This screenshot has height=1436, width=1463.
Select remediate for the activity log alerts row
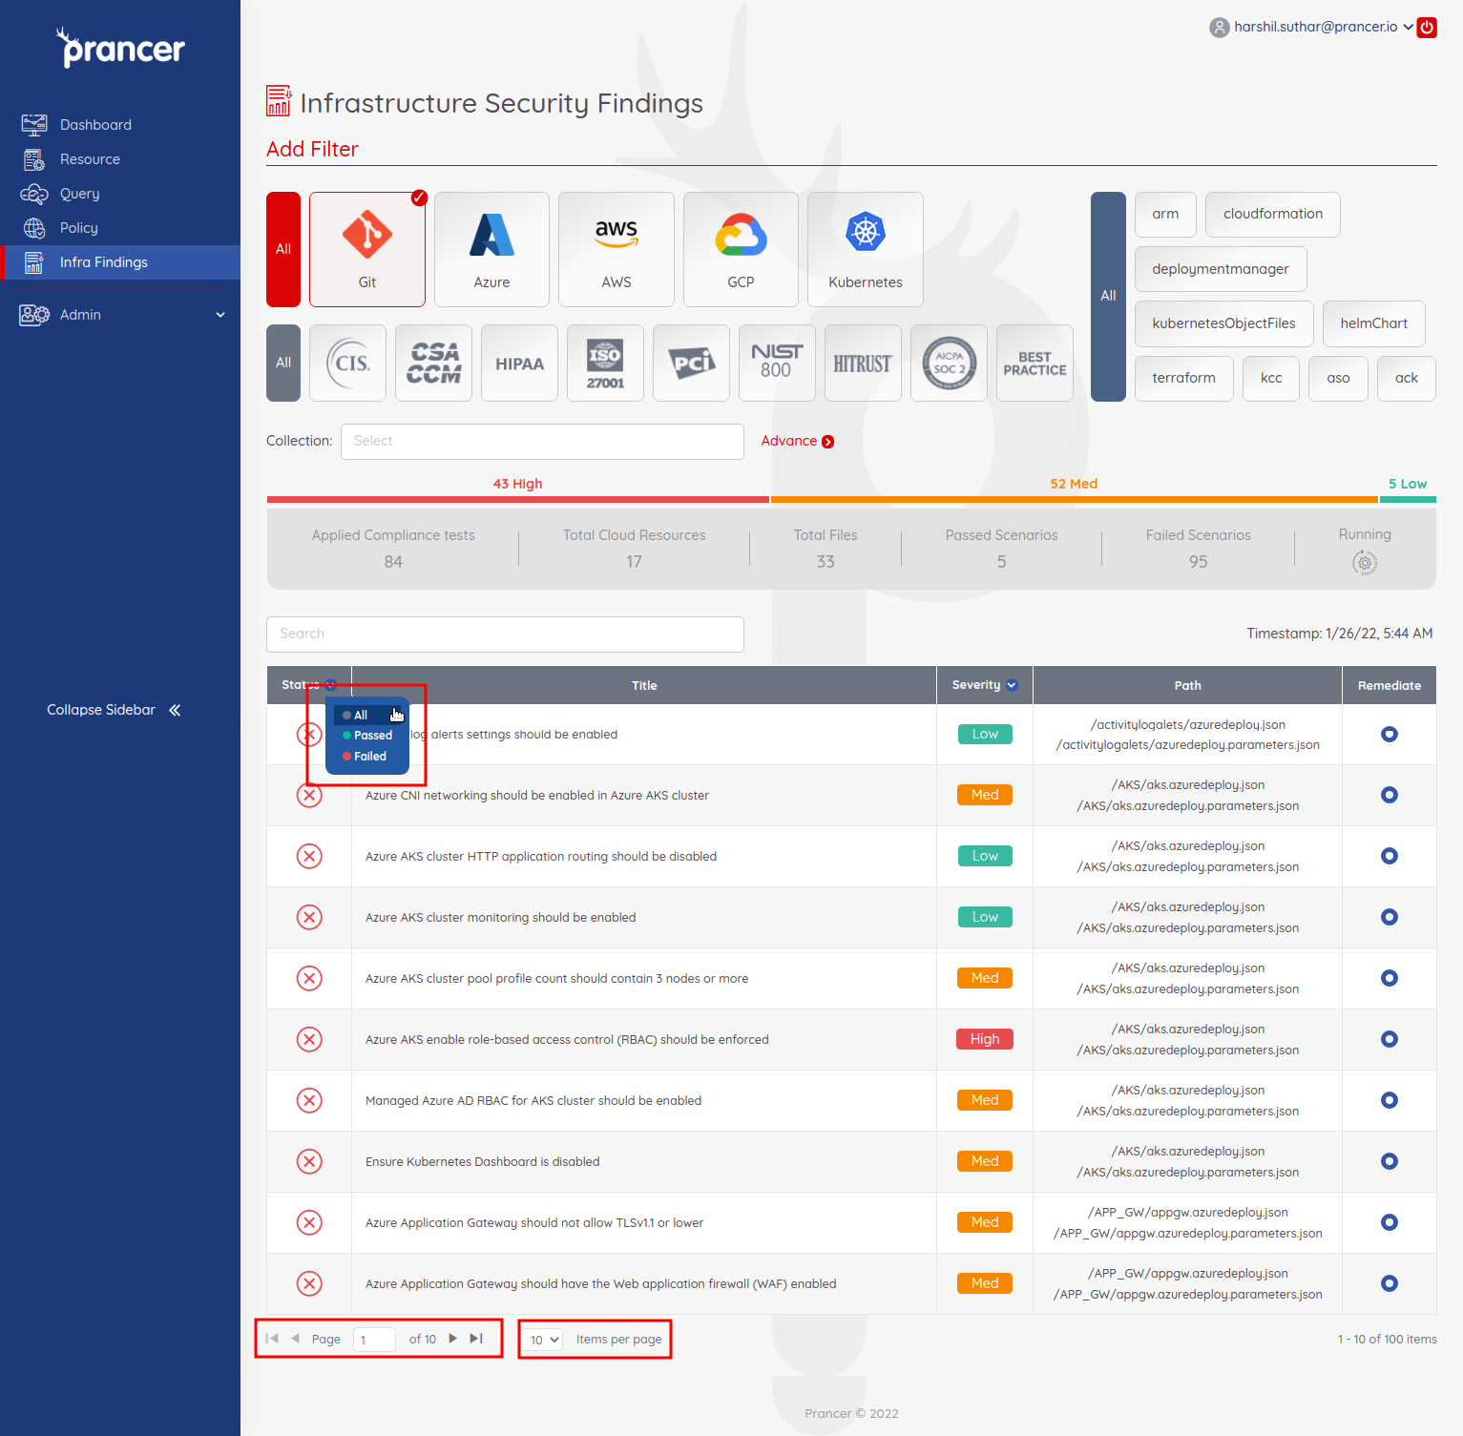tap(1390, 734)
